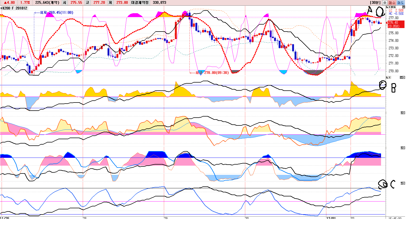Open chart settings with the gear icon
Screen dimensions: 408x225
[x=385, y=2]
